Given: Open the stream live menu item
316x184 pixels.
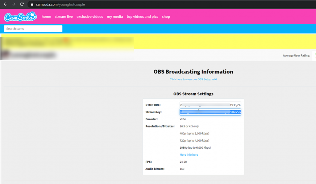Looking at the screenshot, I should pos(64,17).
